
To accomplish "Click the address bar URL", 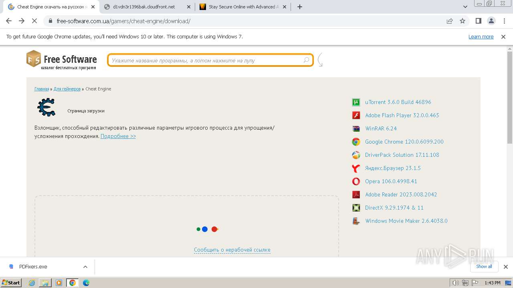I will coord(123,21).
